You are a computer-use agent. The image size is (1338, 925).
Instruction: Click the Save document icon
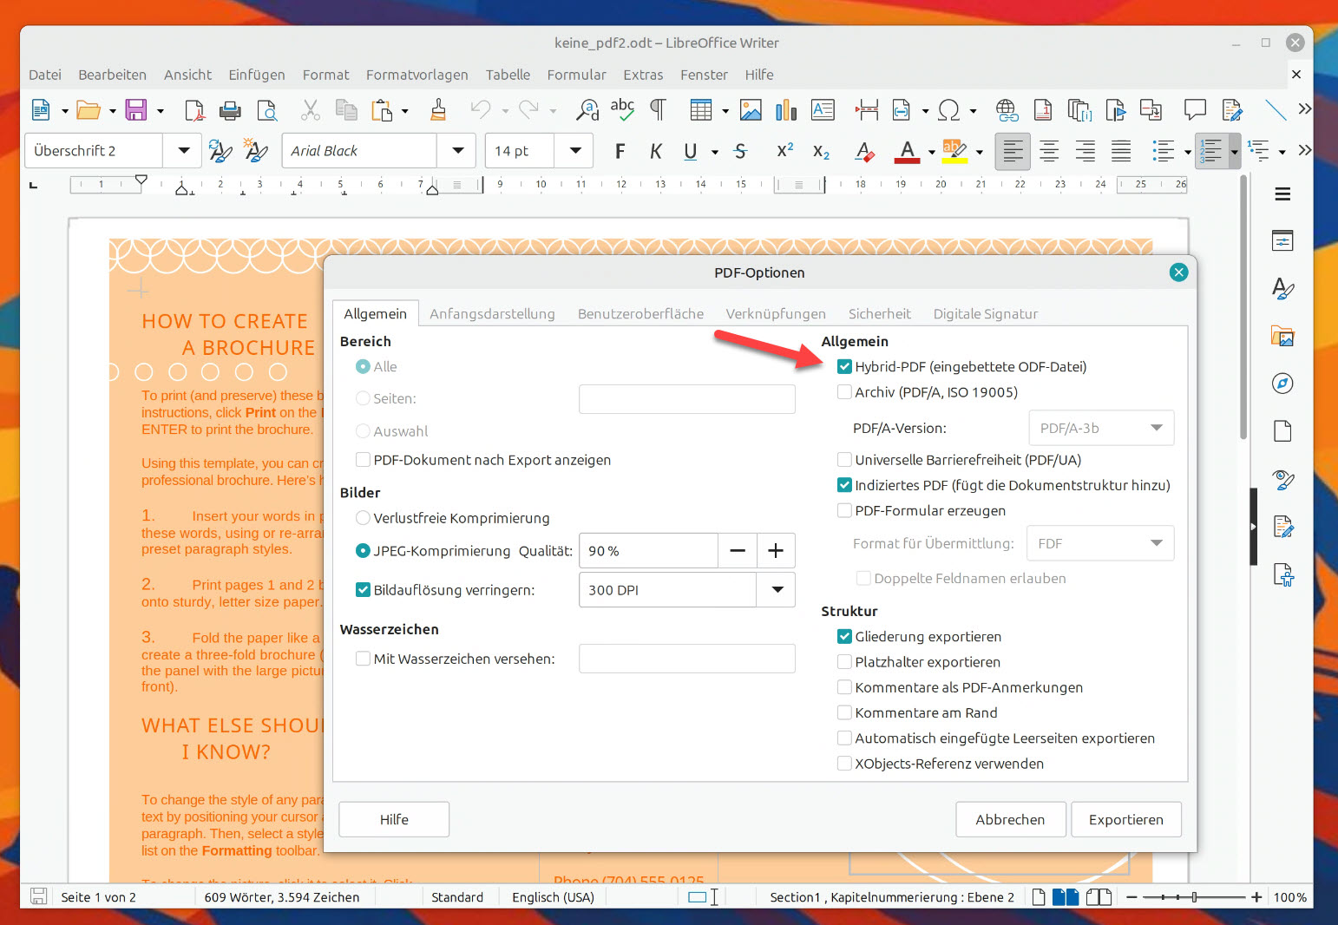click(136, 110)
